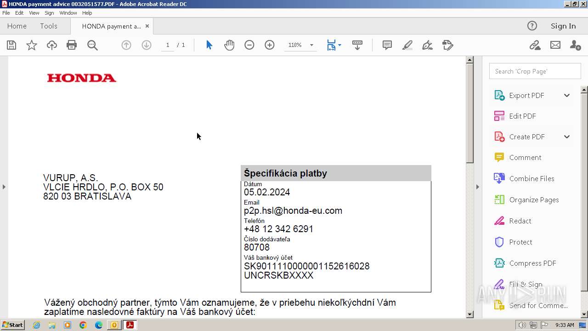
Task: Open the File menu
Action: (x=6, y=13)
